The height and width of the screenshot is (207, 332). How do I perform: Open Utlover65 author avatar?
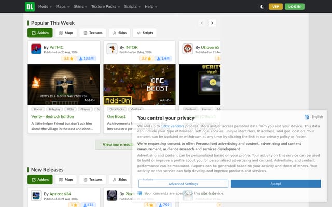click(x=188, y=49)
